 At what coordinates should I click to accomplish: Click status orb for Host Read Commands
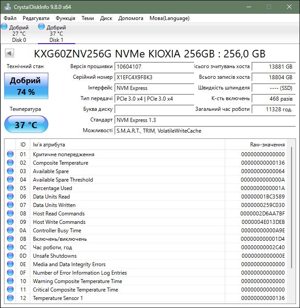(10, 213)
